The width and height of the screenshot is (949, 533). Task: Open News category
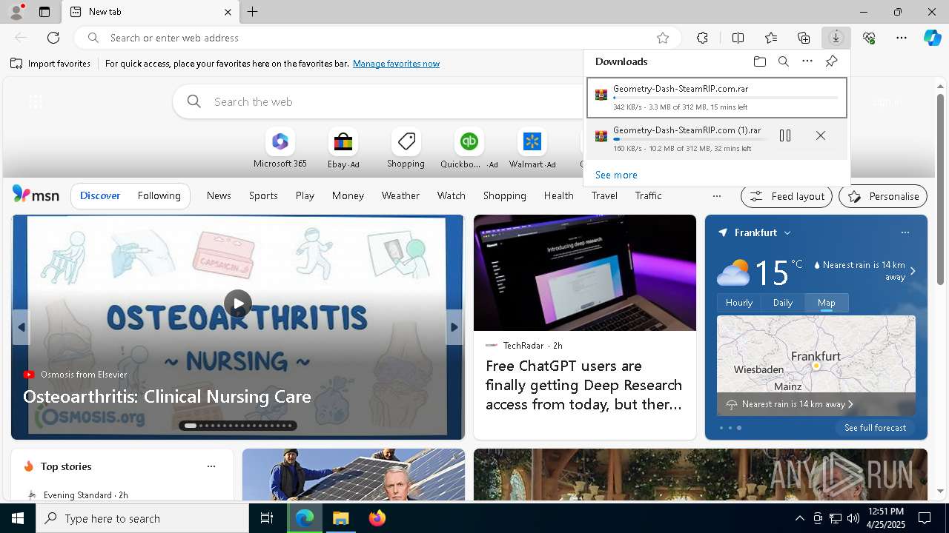[x=219, y=195]
